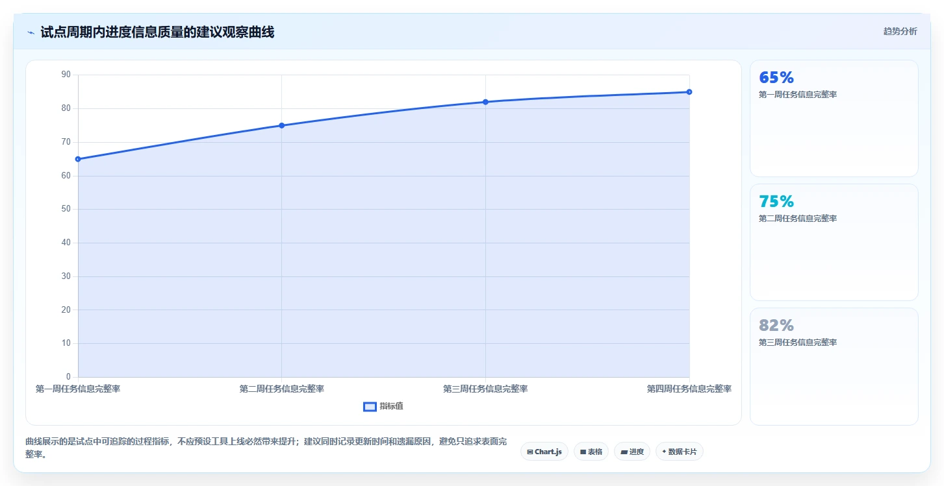
Task: Click the second-week data point at 75
Action: 282,125
